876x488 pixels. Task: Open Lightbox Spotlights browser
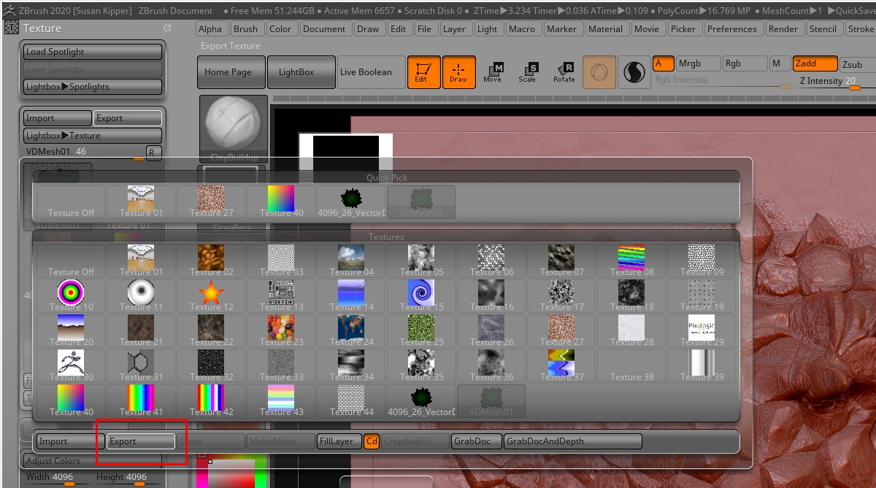point(93,87)
